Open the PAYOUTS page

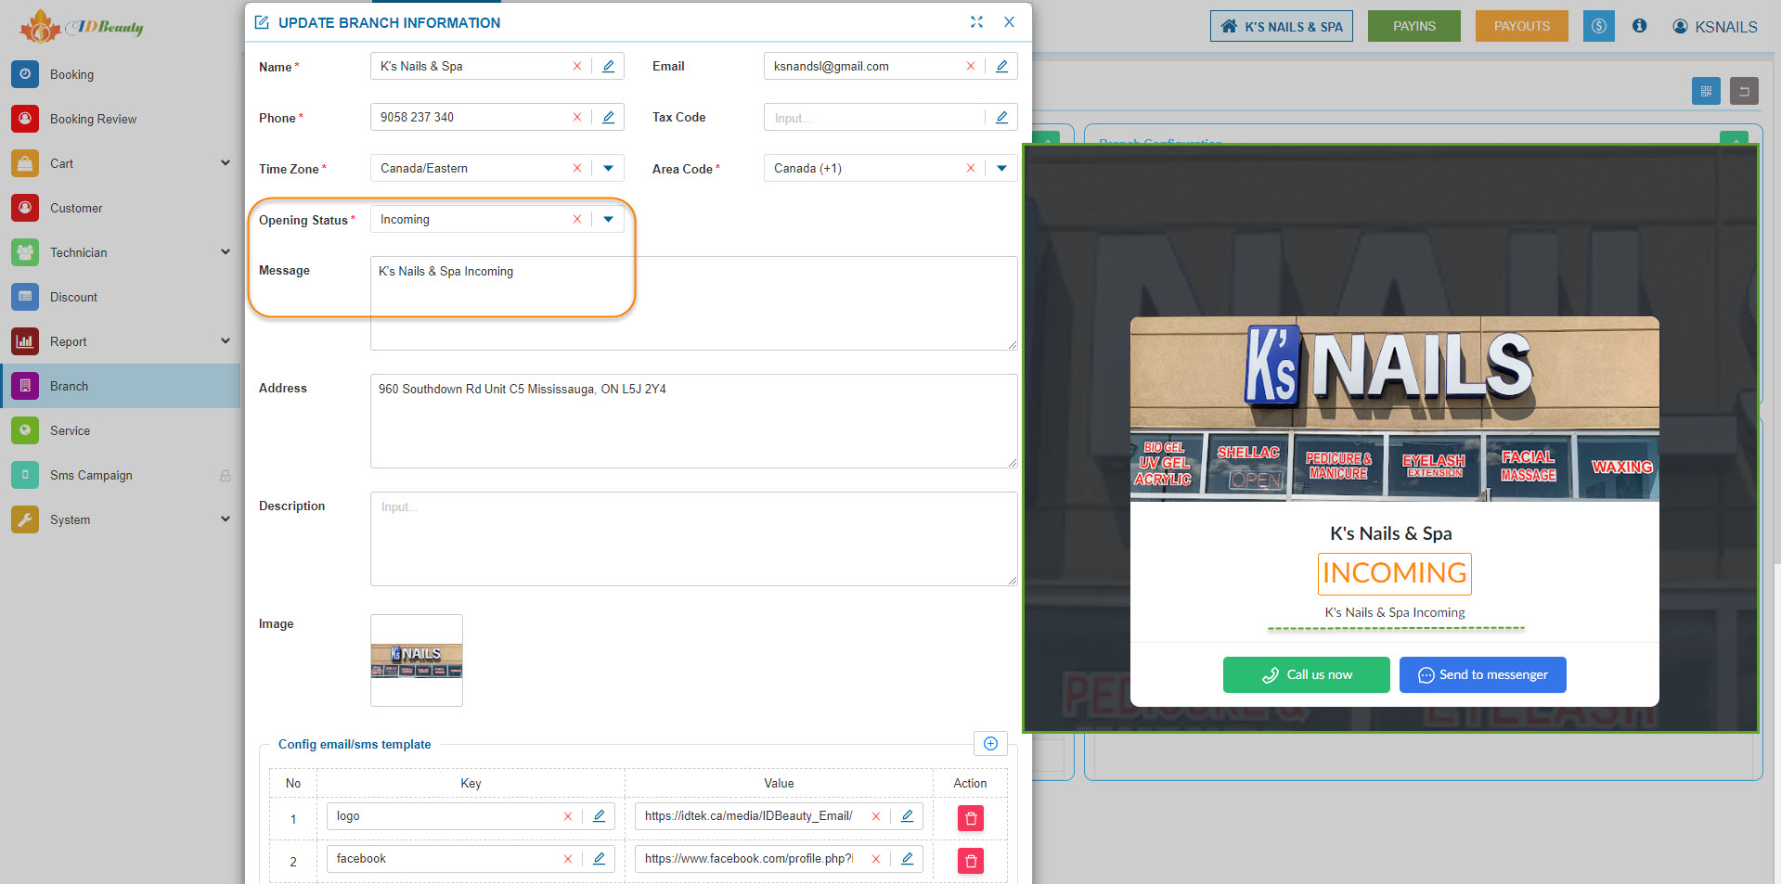pyautogui.click(x=1522, y=26)
